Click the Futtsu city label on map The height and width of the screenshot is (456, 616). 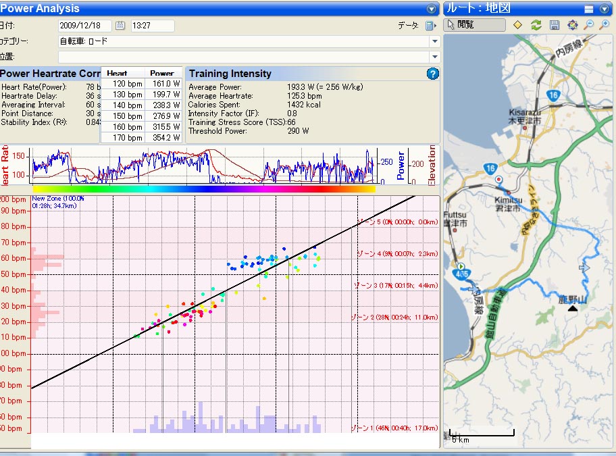click(x=455, y=219)
